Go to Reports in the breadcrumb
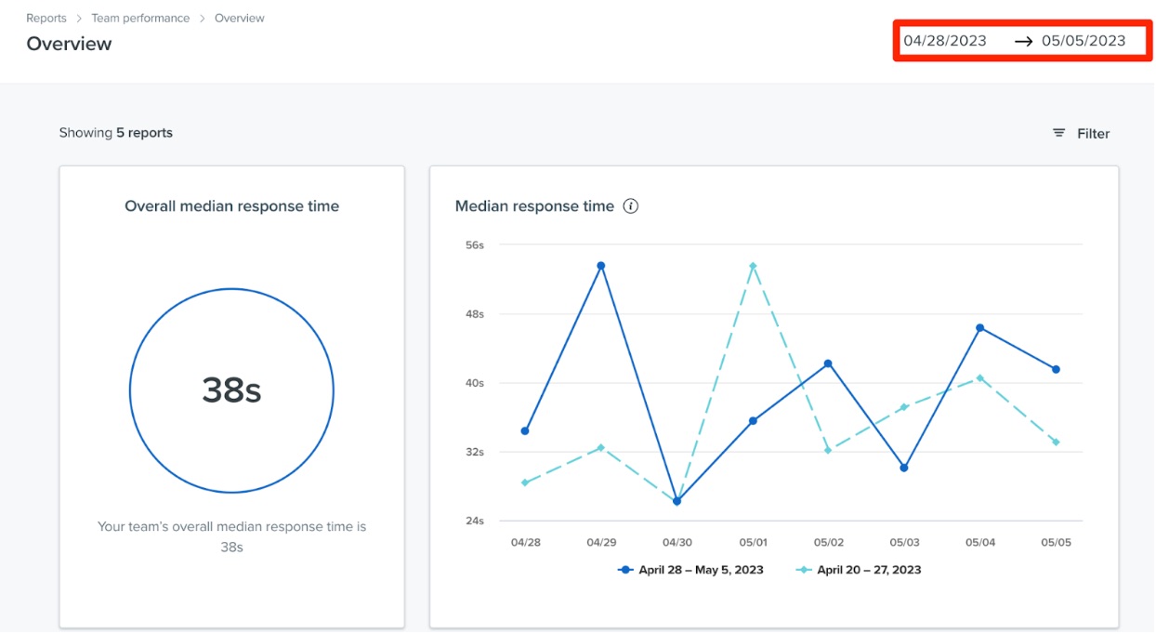Image resolution: width=1156 pixels, height=634 pixels. [x=46, y=19]
